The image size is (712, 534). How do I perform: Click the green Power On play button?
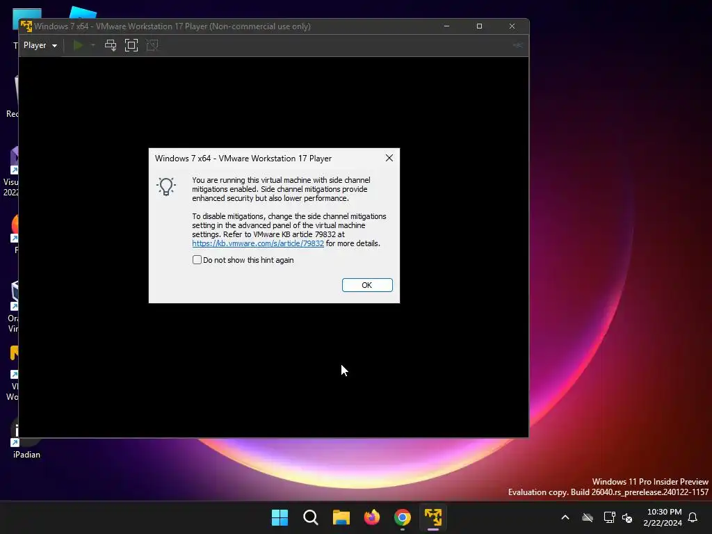[x=78, y=45]
